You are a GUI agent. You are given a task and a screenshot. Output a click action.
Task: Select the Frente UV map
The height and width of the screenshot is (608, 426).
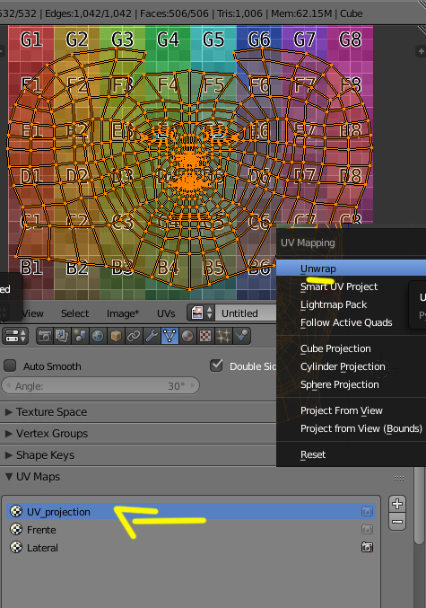tap(191, 530)
